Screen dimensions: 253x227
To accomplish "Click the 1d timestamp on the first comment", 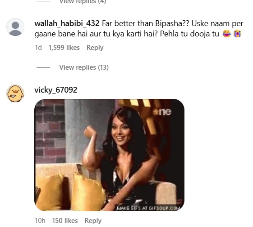I will pos(38,48).
